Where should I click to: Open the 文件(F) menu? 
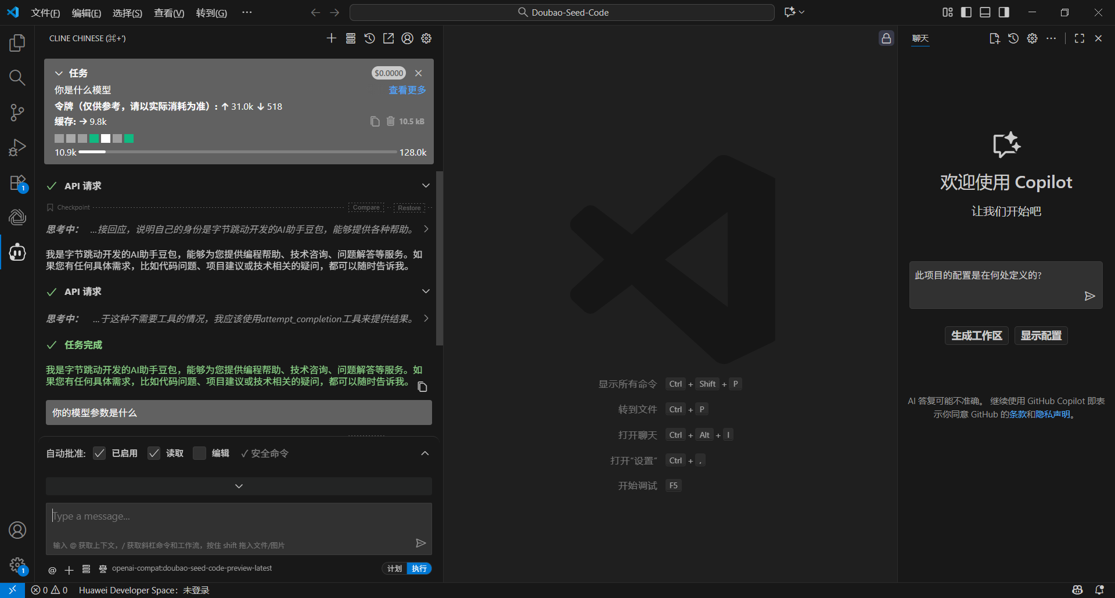(x=45, y=13)
